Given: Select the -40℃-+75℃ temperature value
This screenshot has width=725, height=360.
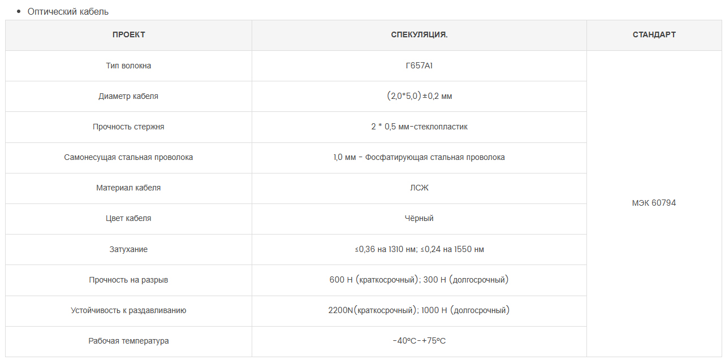Looking at the screenshot, I should click(x=419, y=341).
